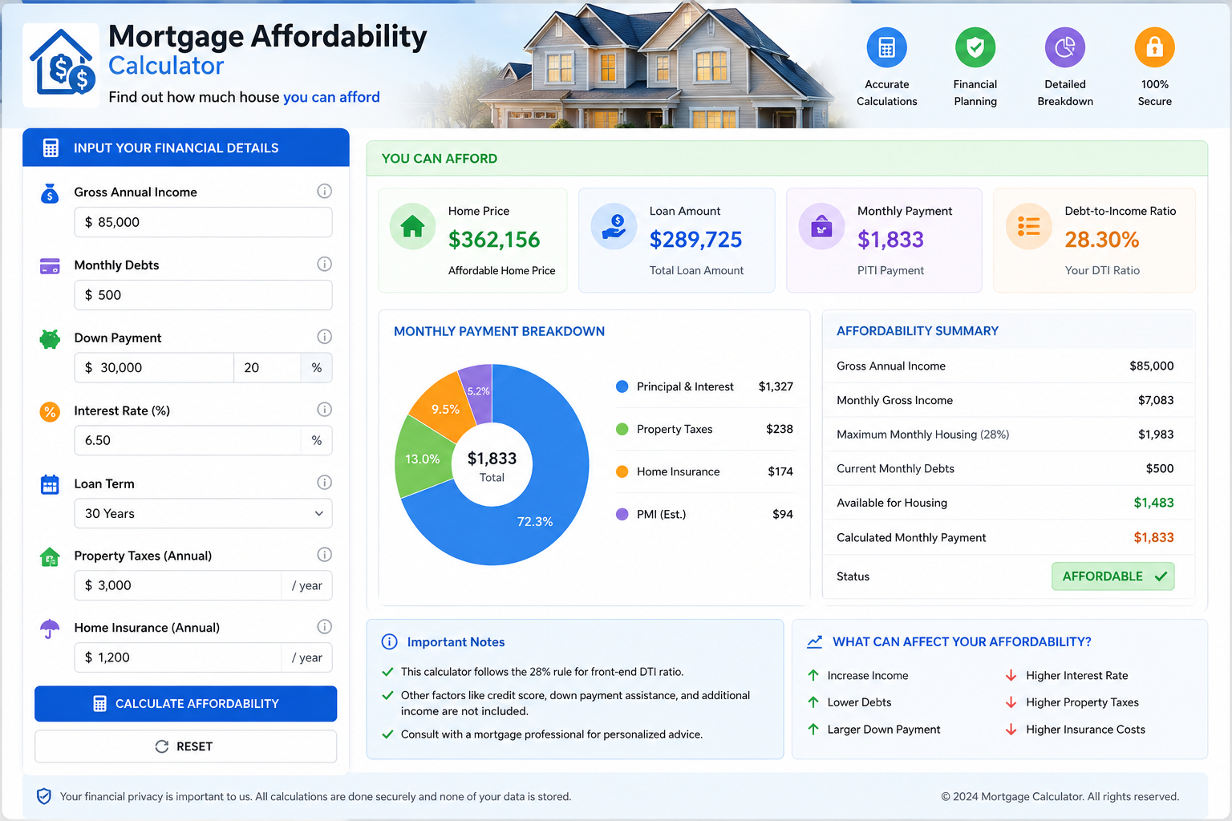Click the orange percent icon beside Interest Rate
1232x821 pixels.
[50, 412]
